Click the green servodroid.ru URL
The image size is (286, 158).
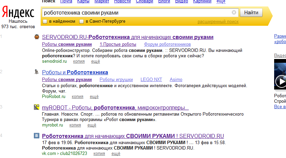(54, 61)
